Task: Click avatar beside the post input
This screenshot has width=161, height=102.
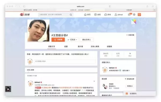Action: [x=30, y=62]
